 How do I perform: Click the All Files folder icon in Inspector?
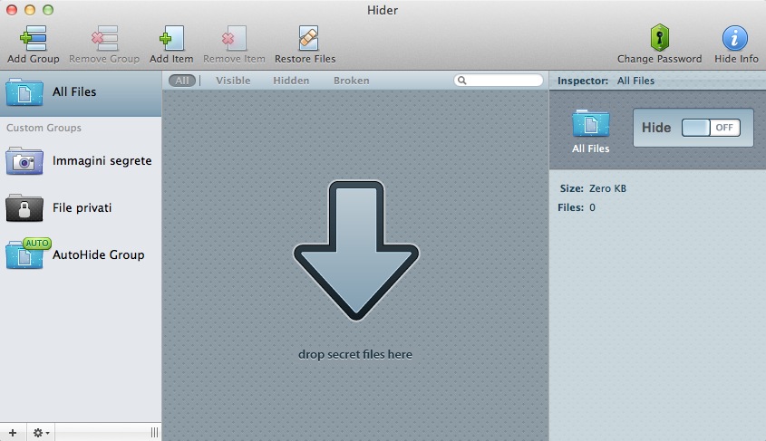click(591, 123)
